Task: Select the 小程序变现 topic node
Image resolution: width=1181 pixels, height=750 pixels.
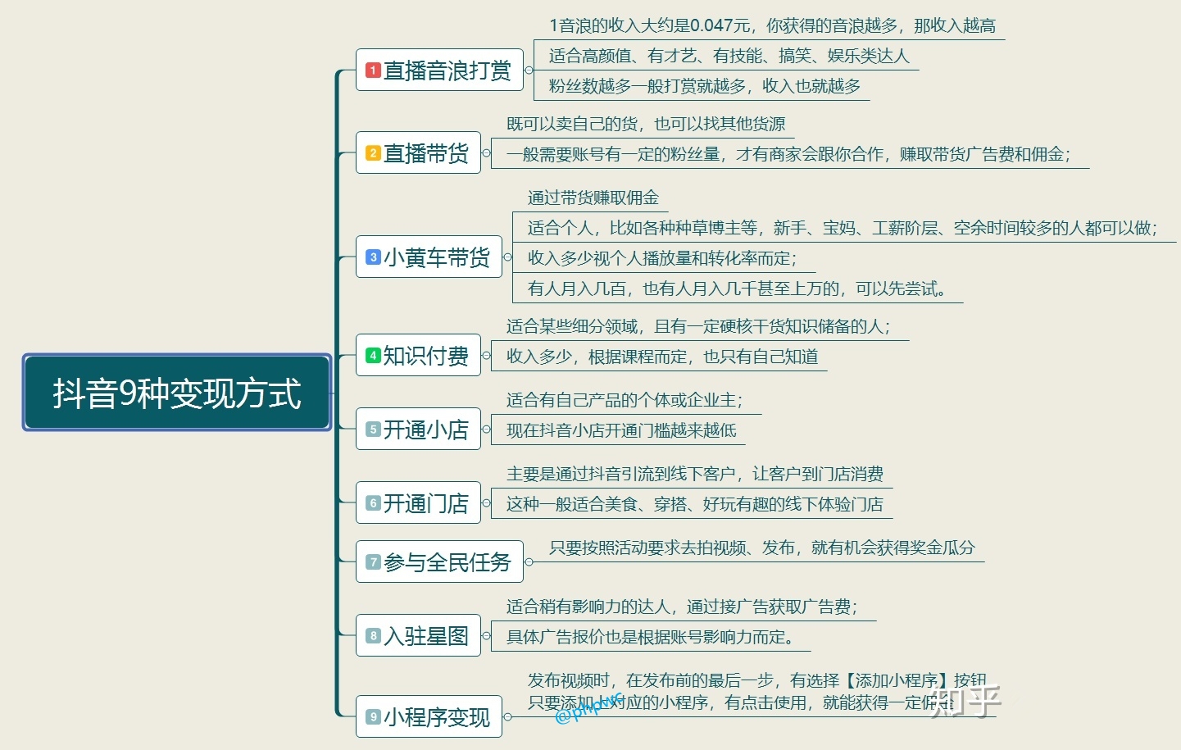Action: [429, 717]
